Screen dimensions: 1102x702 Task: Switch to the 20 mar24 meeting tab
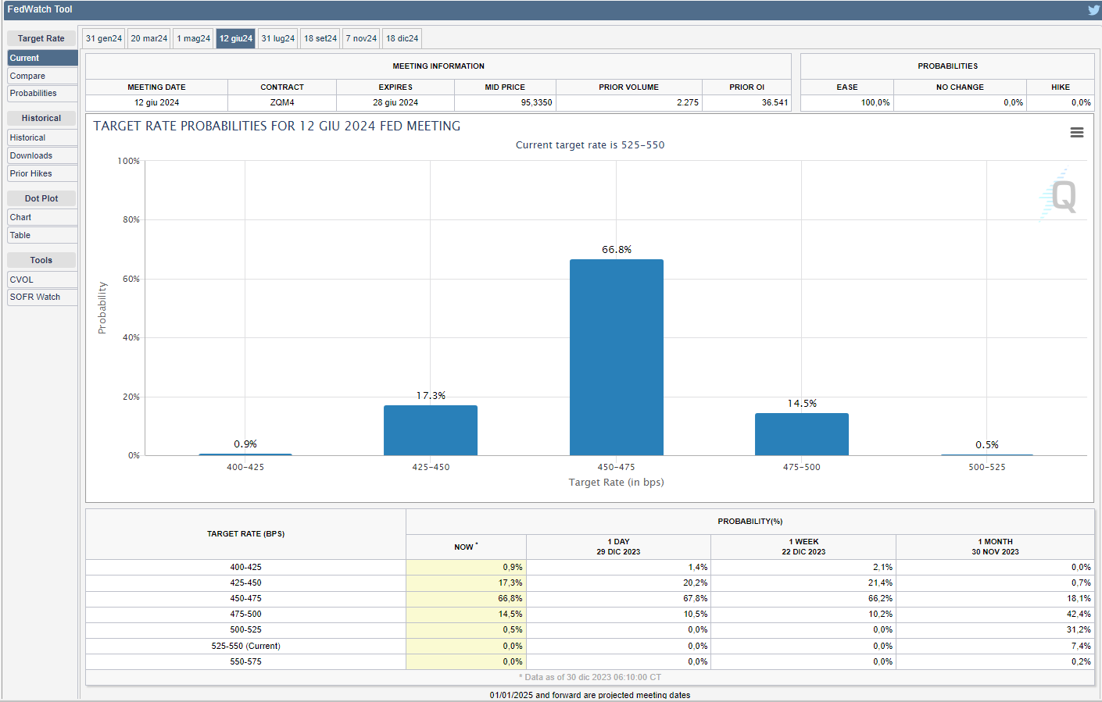click(148, 38)
